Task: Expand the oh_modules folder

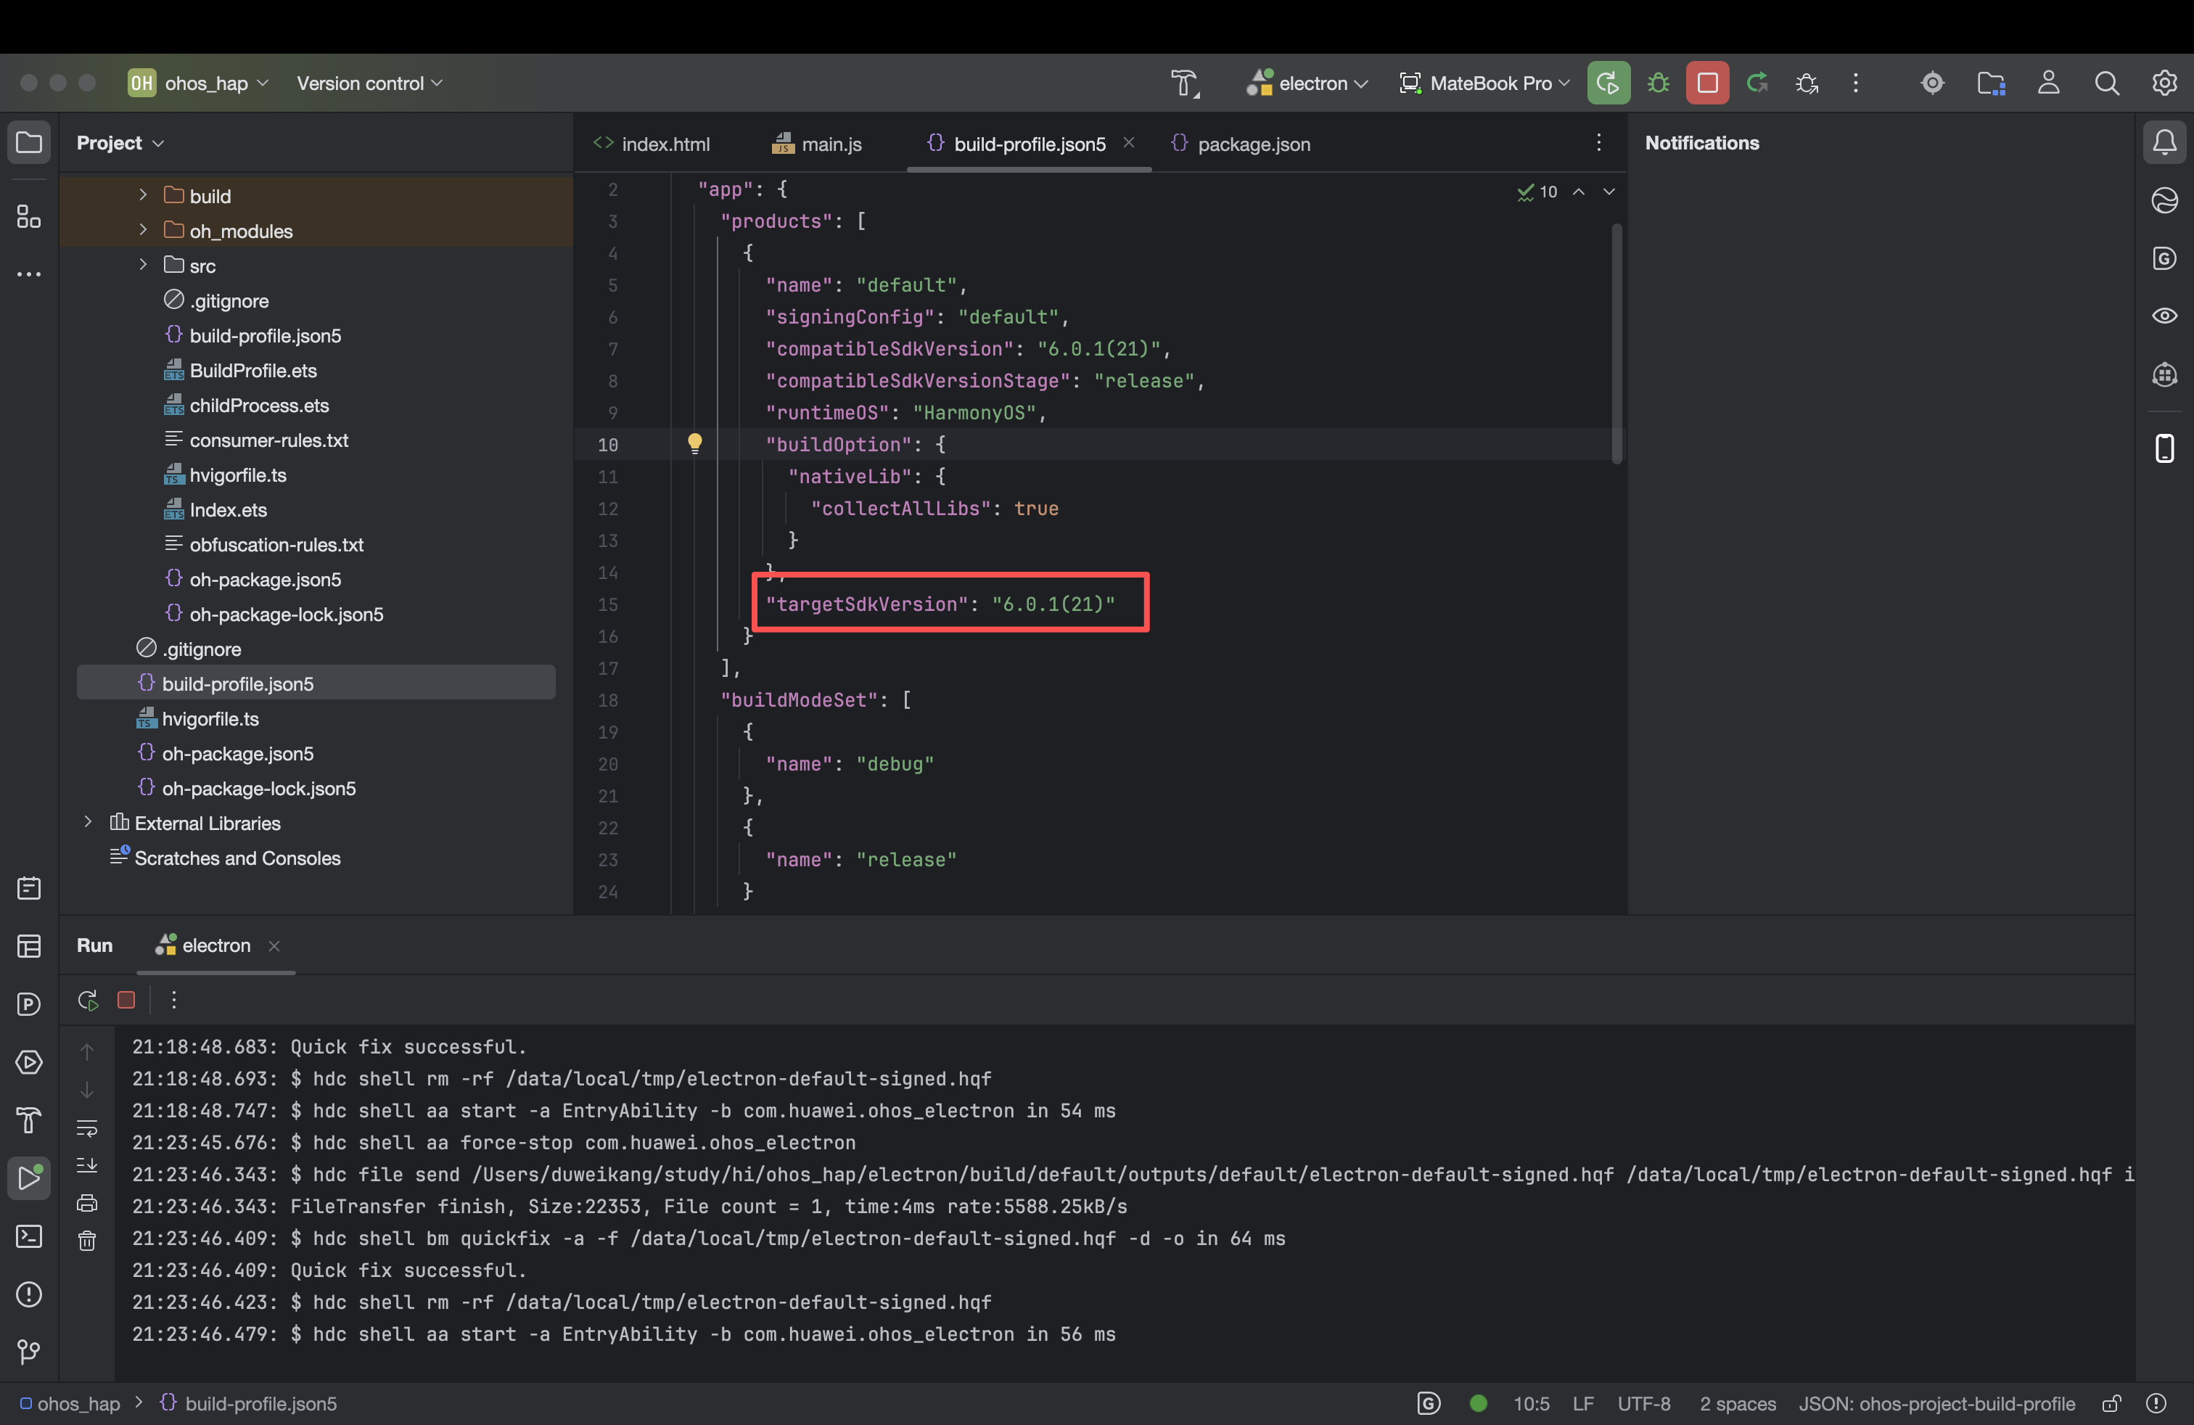Action: (x=143, y=231)
